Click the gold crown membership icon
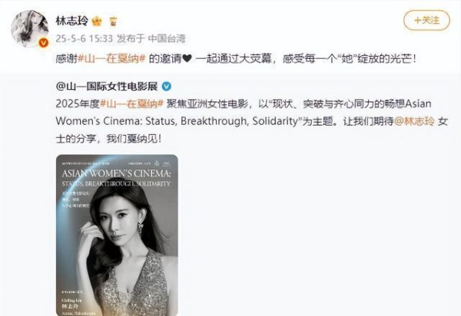 click(97, 21)
